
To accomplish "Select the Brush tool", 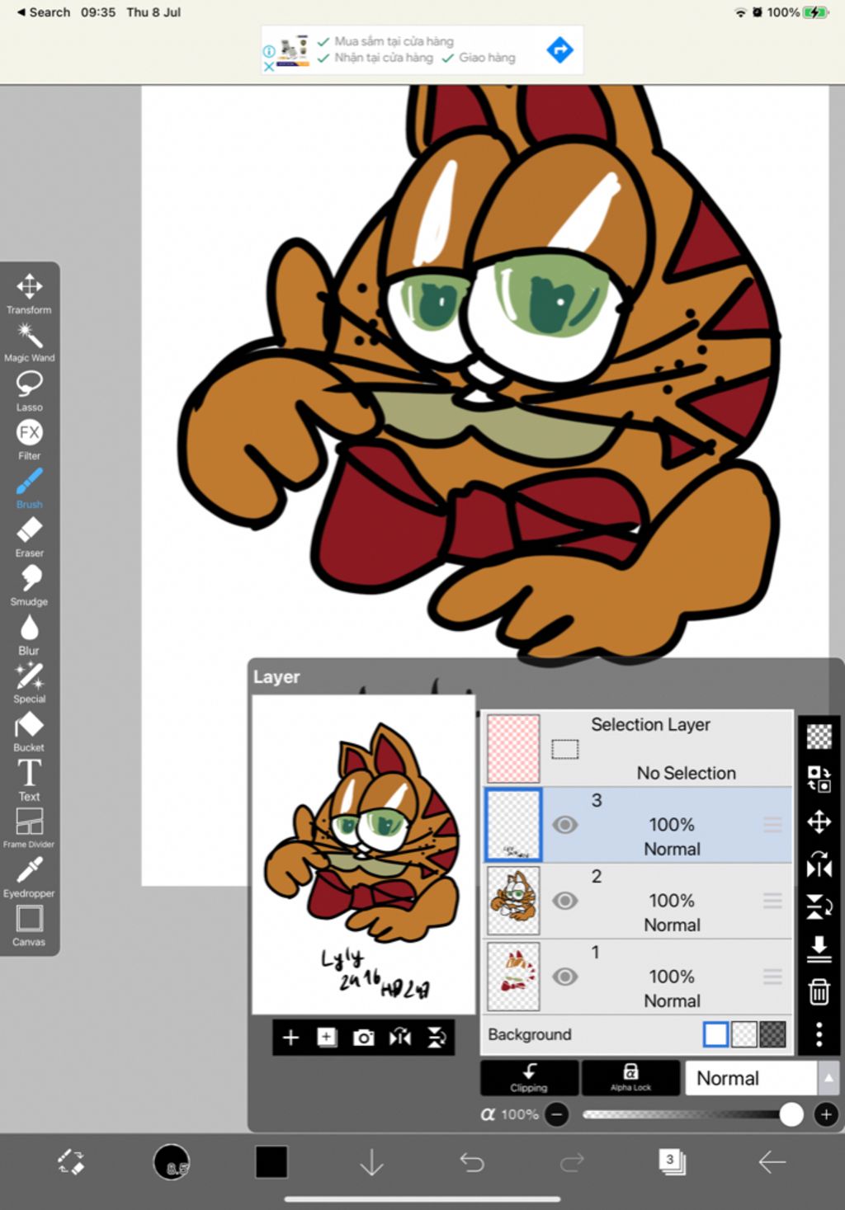I will tap(29, 488).
